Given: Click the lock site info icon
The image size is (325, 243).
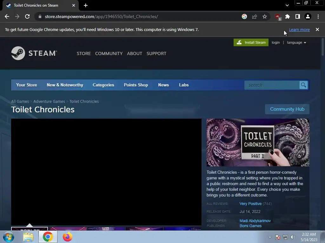Looking at the screenshot, I should [40, 16].
